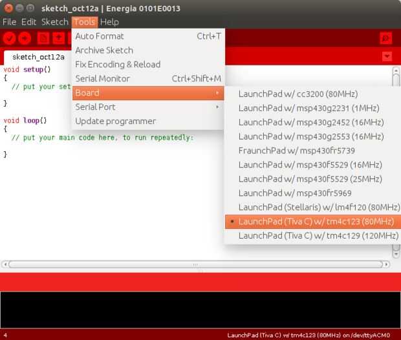Click comment 'put your main code here'

pyautogui.click(x=102, y=138)
